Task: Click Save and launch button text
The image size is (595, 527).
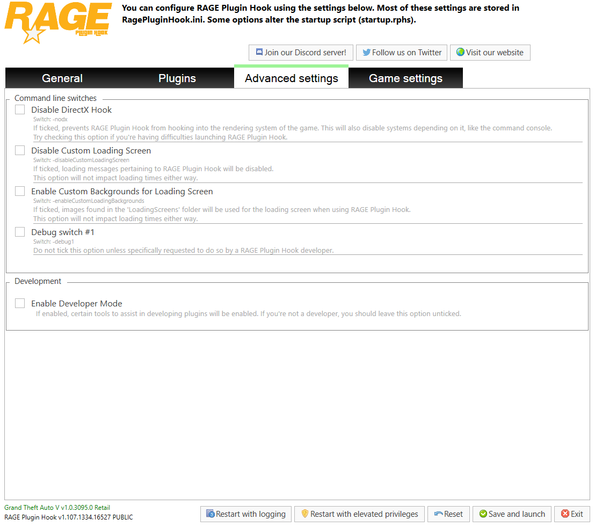Action: coord(517,514)
